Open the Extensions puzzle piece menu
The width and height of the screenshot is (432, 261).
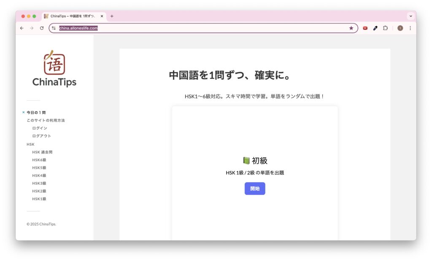pyautogui.click(x=385, y=28)
